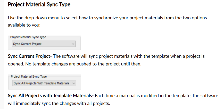Click the second Project Material Sync Type group label
Viewport: 224px width, 109px height.
(x=29, y=77)
